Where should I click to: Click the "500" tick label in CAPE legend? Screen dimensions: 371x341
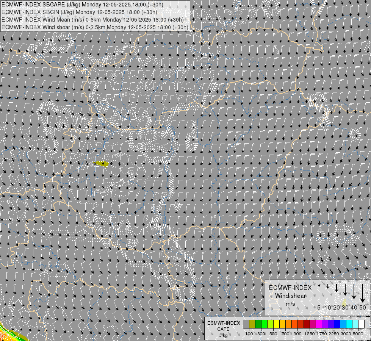pos(273,334)
